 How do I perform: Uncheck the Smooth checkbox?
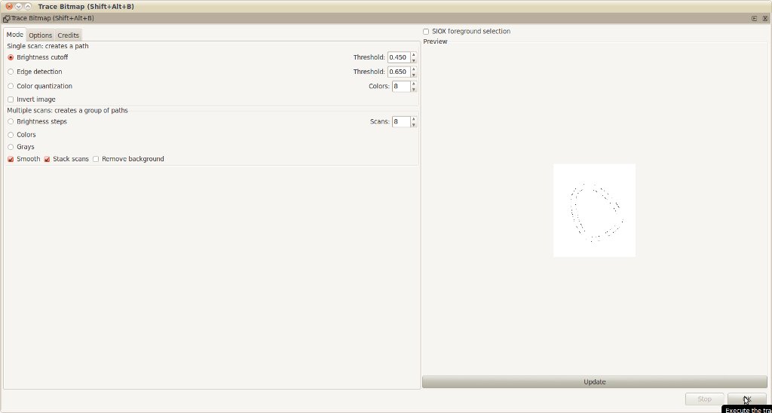(x=11, y=159)
